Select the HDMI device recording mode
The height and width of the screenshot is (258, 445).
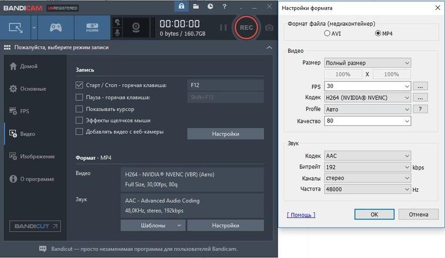pyautogui.click(x=93, y=28)
